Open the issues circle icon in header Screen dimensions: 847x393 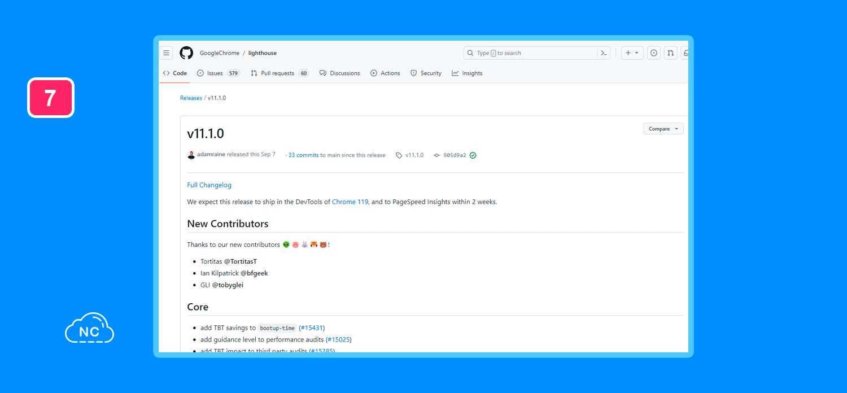point(654,53)
